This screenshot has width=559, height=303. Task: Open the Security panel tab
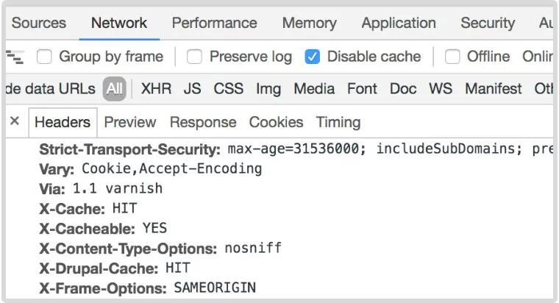coord(488,24)
